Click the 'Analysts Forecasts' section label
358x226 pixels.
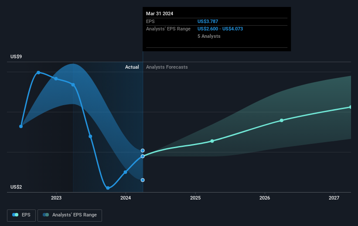(x=167, y=67)
